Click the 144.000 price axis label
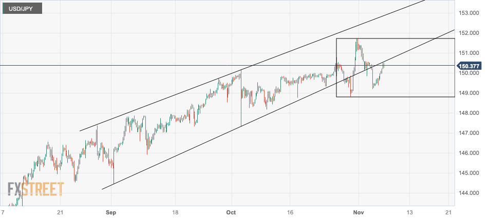The height and width of the screenshot is (219, 491). [x=468, y=193]
